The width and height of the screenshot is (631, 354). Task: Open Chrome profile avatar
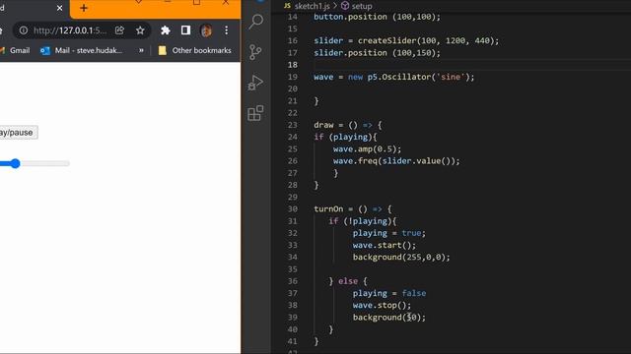(x=206, y=30)
